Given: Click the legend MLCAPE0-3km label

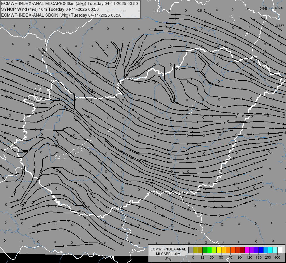Looking at the screenshot, I should 168,254.
